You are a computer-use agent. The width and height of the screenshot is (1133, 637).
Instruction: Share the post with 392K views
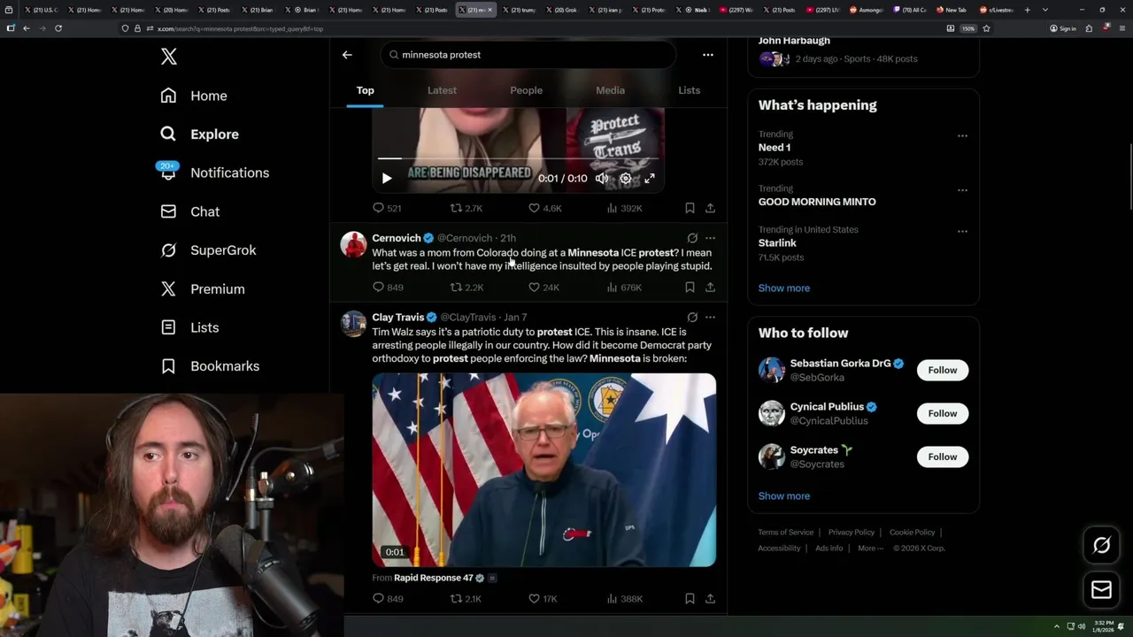pos(710,208)
